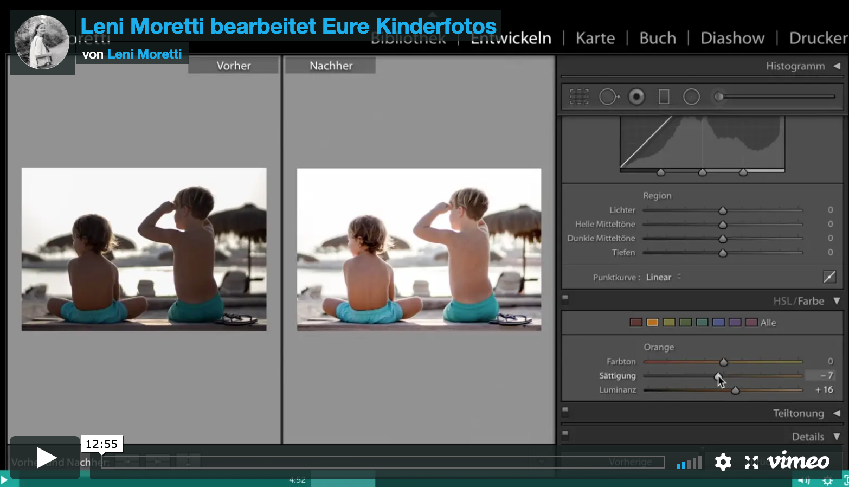Click the Vorherige button
Image resolution: width=849 pixels, height=487 pixels.
[x=630, y=462]
